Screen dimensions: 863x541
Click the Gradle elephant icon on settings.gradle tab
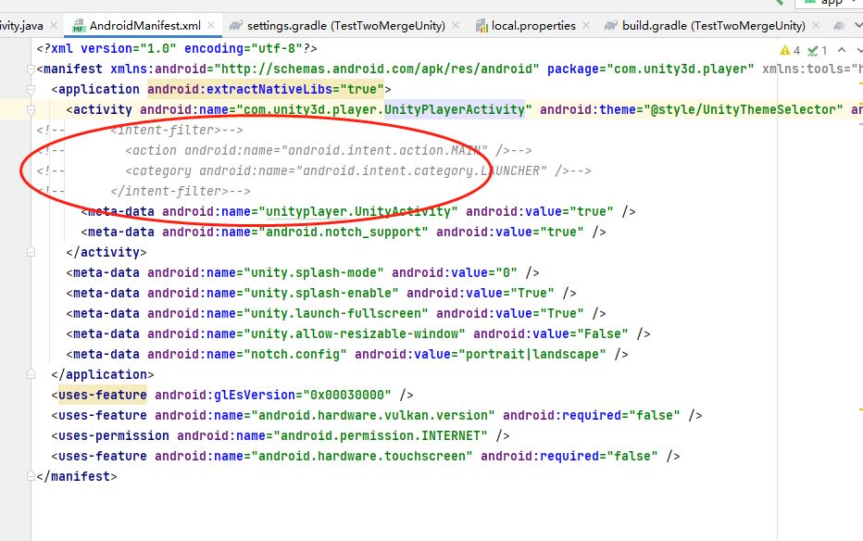tap(238, 26)
